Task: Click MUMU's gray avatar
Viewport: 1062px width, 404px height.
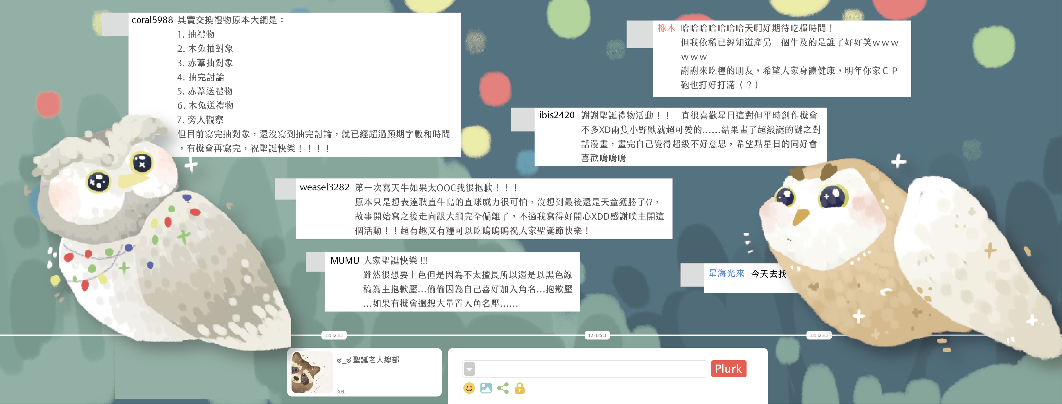Action: coord(316,262)
